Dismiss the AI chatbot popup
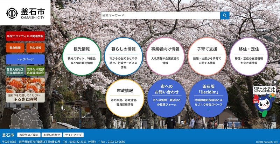 [x=275, y=82]
